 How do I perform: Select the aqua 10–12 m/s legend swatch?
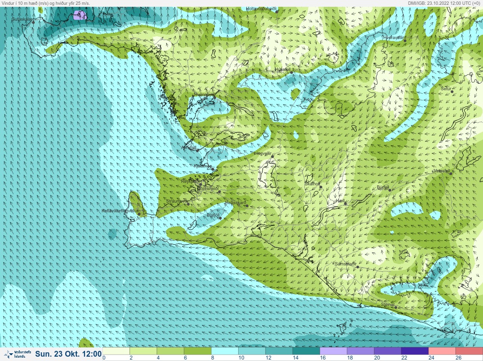(251, 351)
